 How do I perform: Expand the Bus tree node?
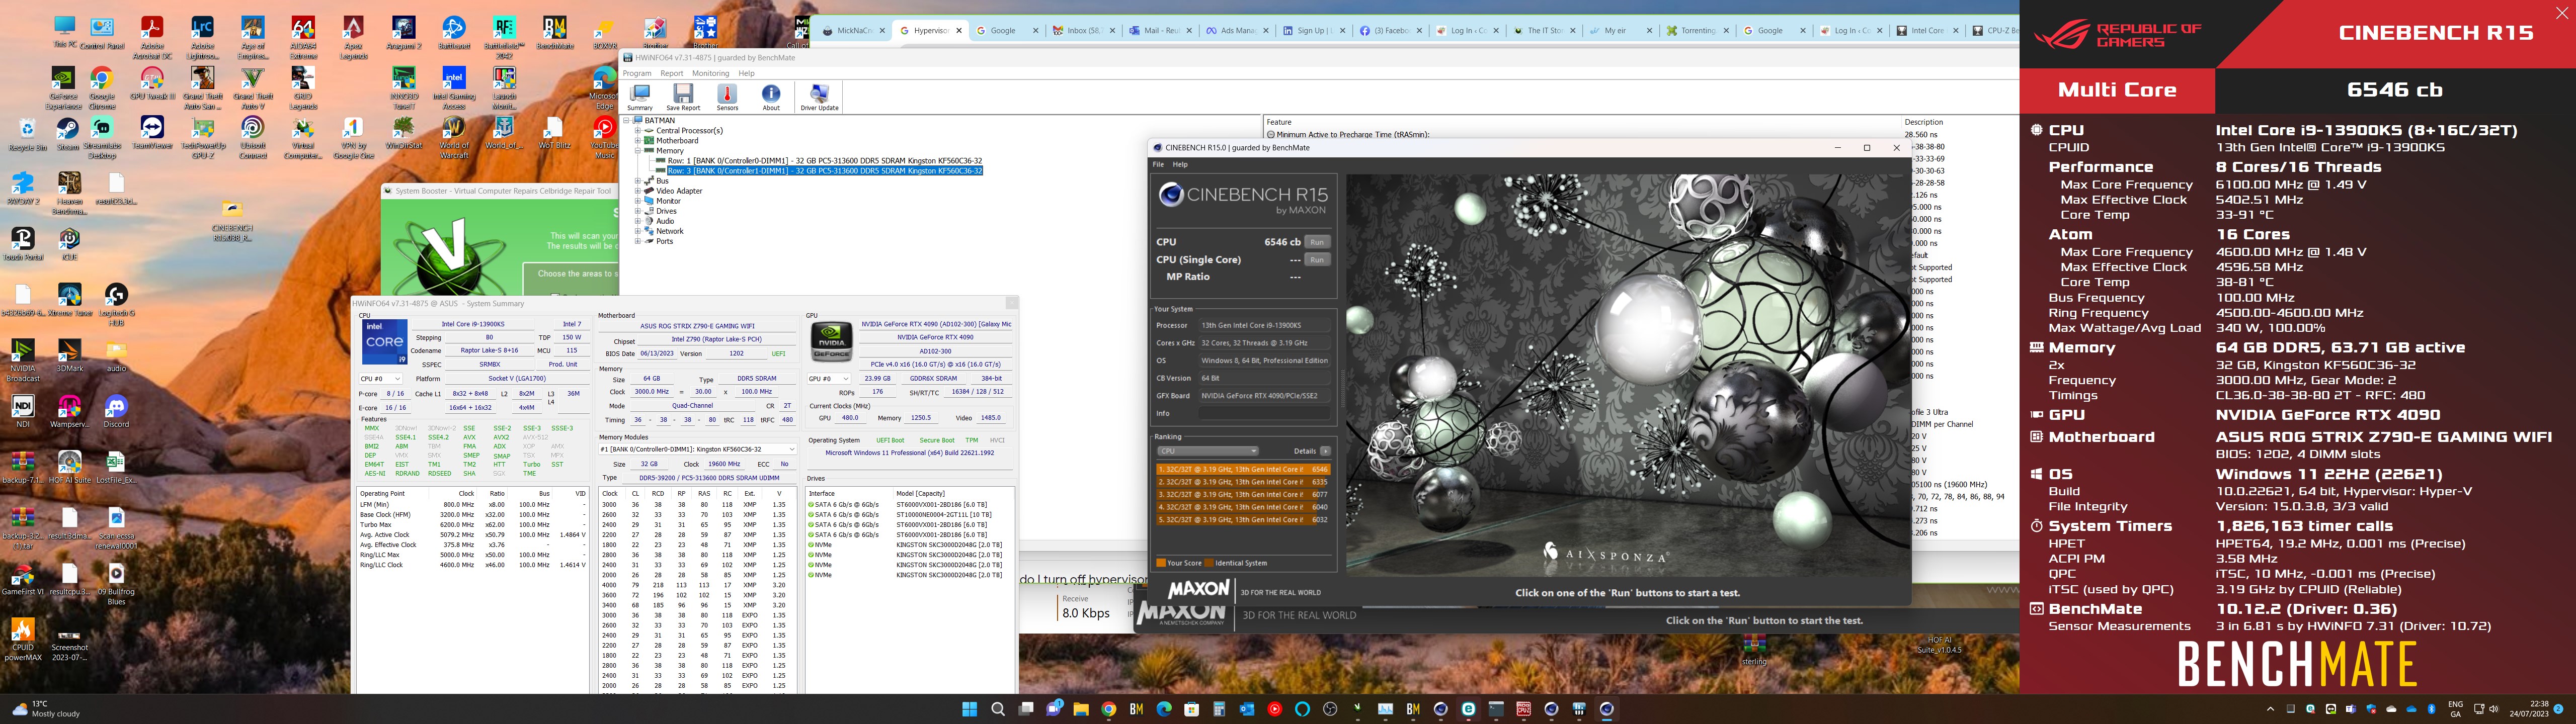[x=638, y=181]
